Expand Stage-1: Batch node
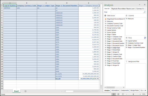Image resolution: width=148 pixels, height=96 pixels. tap(105, 35)
